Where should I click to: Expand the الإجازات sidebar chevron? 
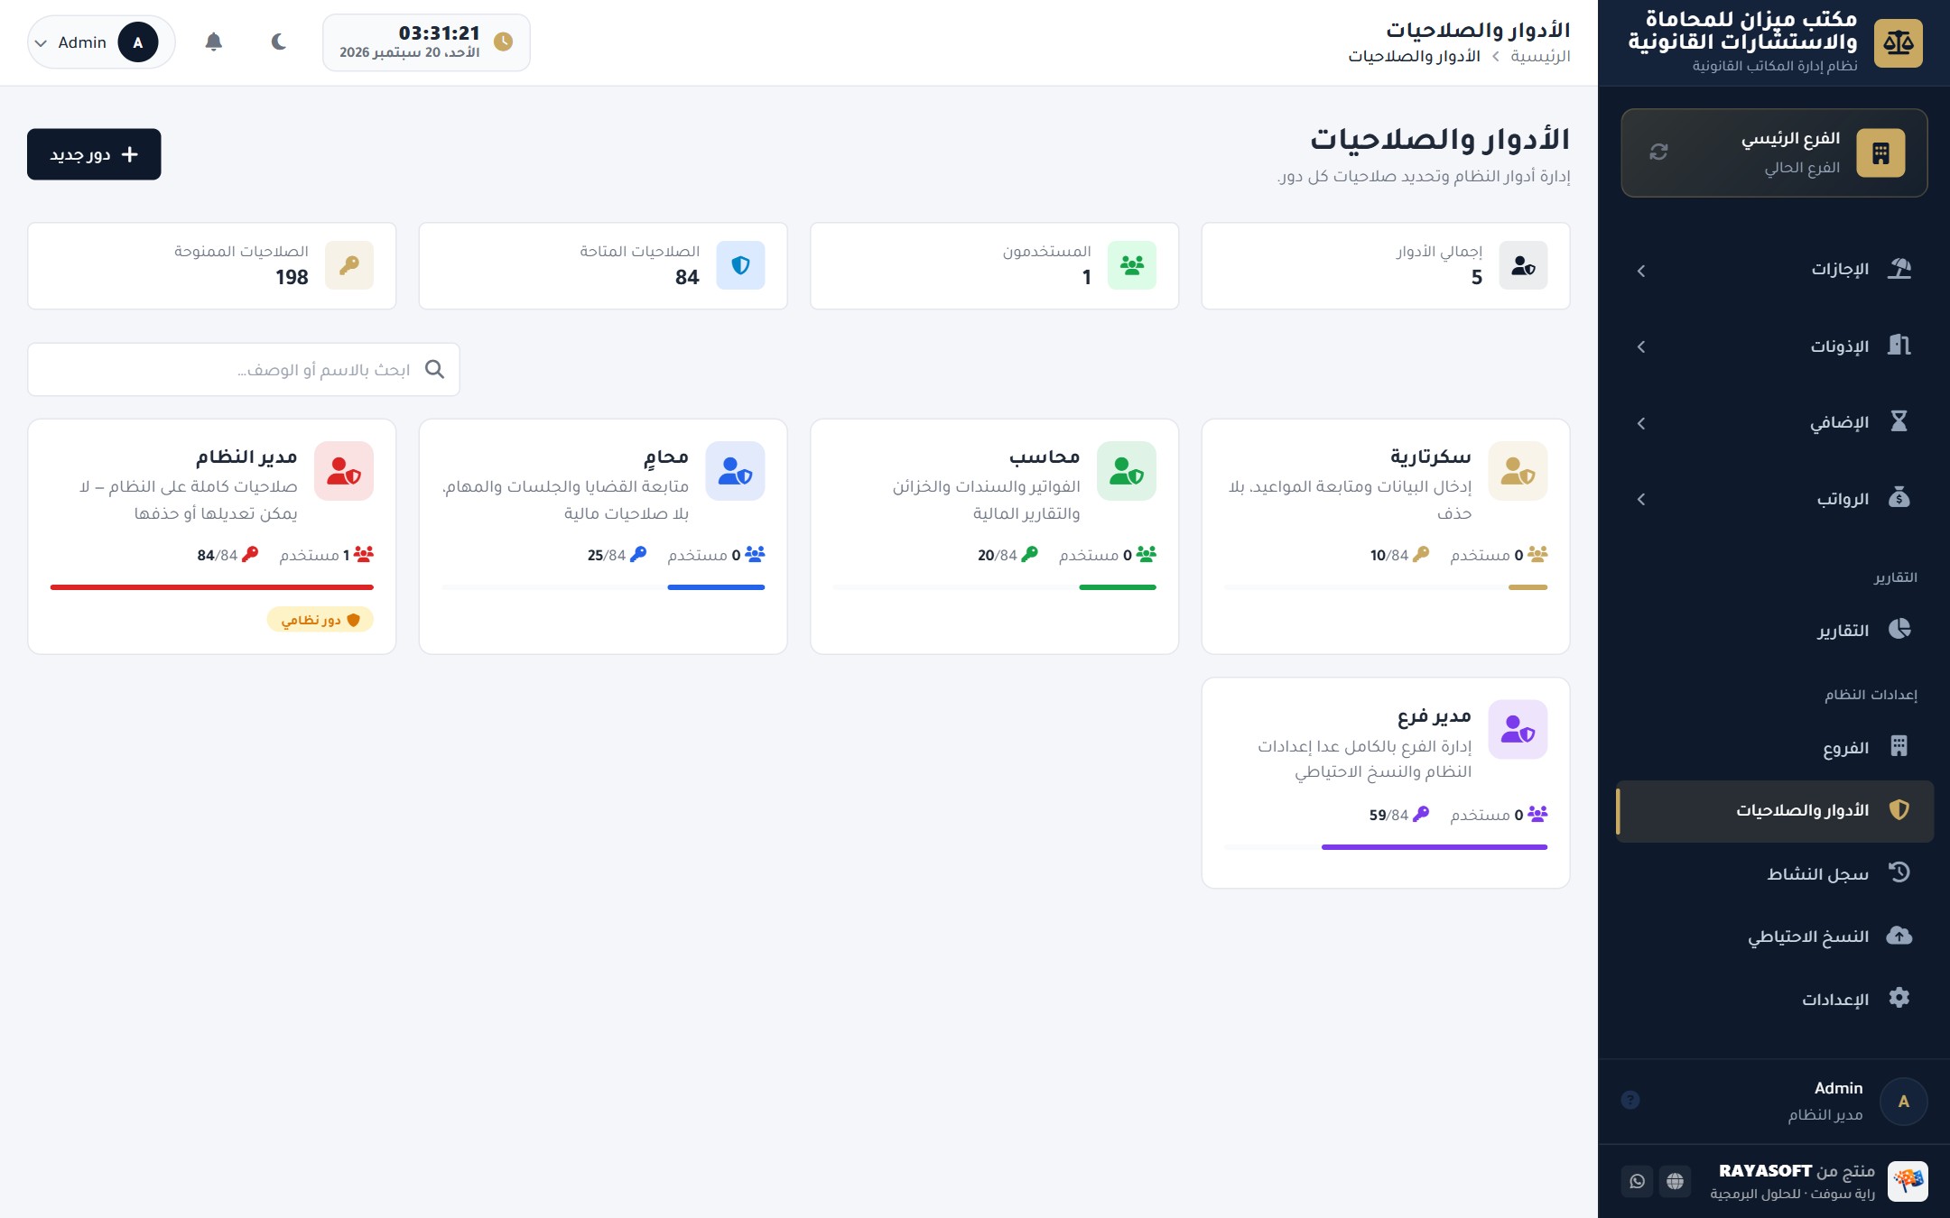point(1641,271)
